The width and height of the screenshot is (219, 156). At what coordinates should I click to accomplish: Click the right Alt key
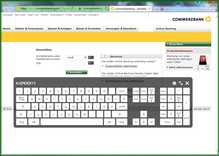(x=109, y=122)
